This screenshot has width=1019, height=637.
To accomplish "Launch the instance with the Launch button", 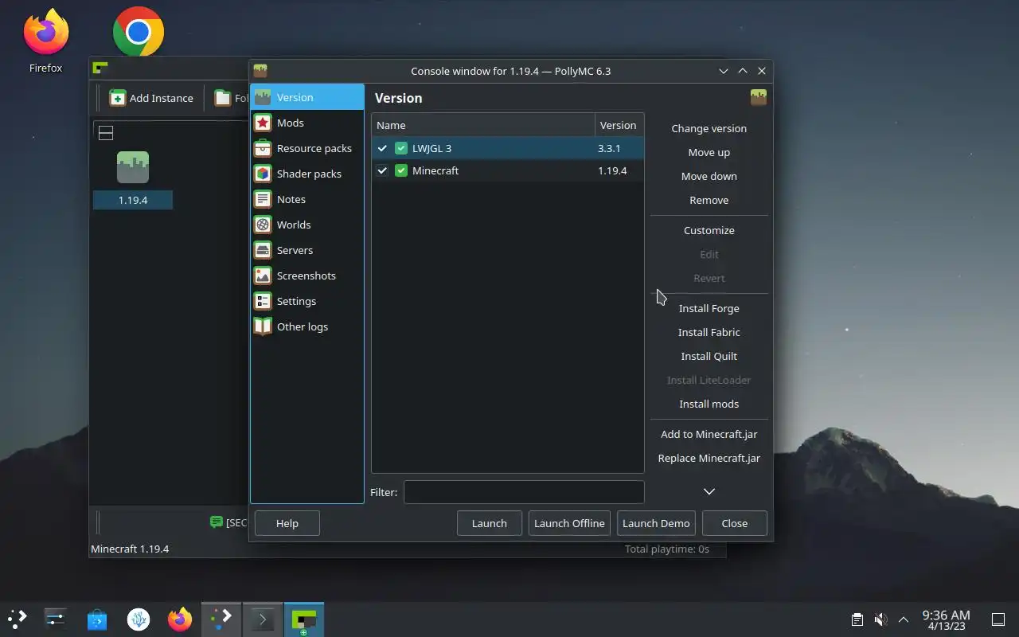I will (490, 523).
